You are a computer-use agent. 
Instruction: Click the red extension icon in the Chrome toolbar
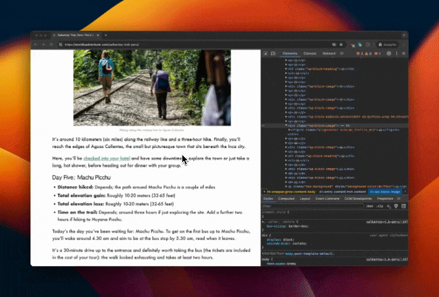coord(352,45)
